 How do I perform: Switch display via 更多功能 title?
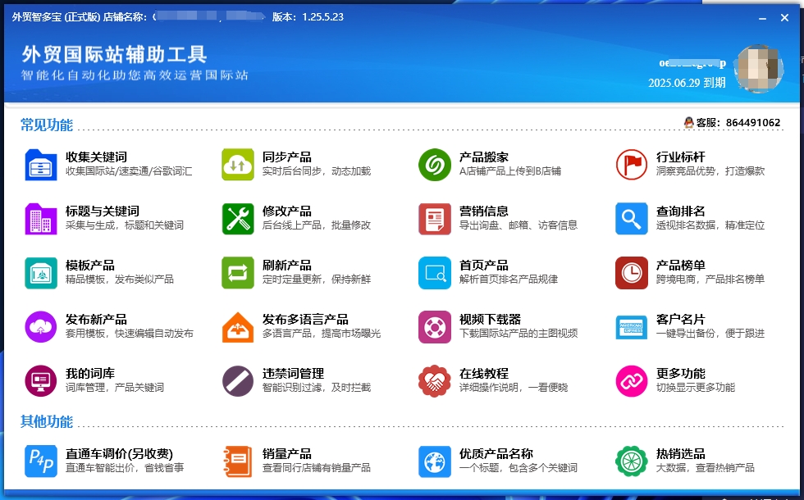(x=681, y=374)
